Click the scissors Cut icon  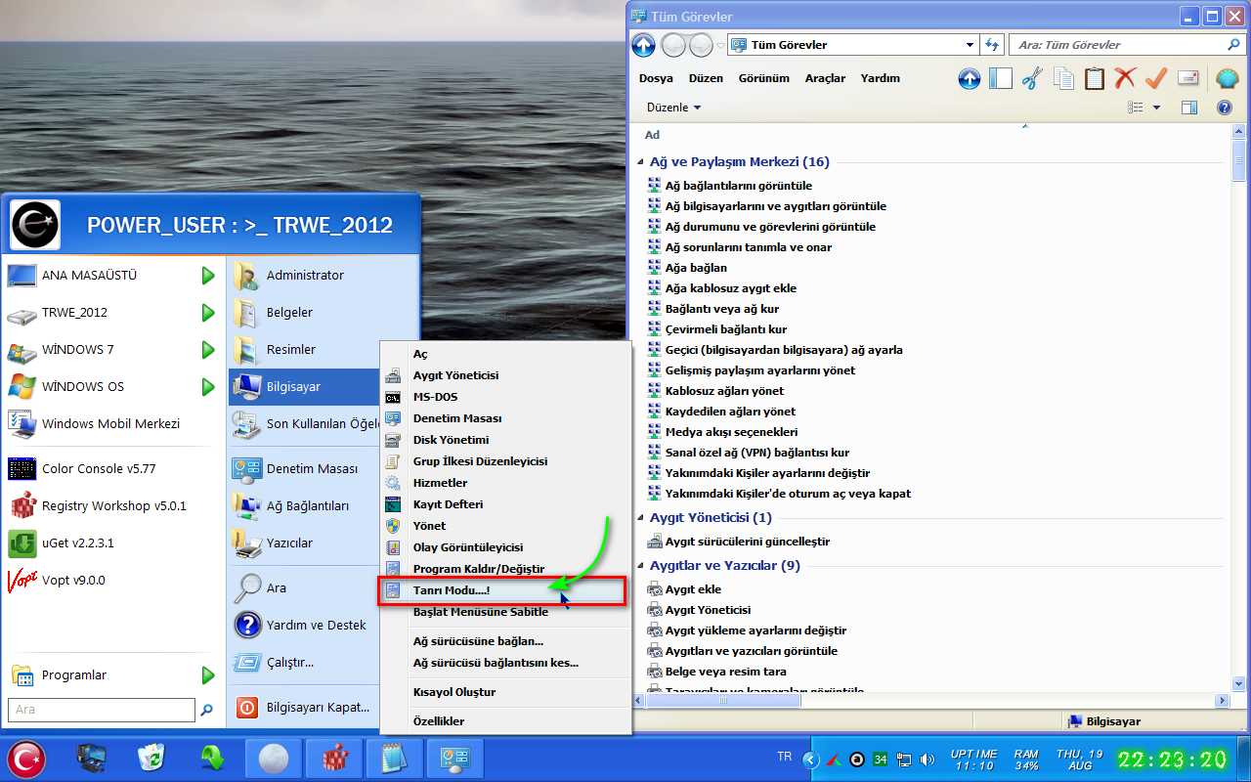pyautogui.click(x=1031, y=79)
